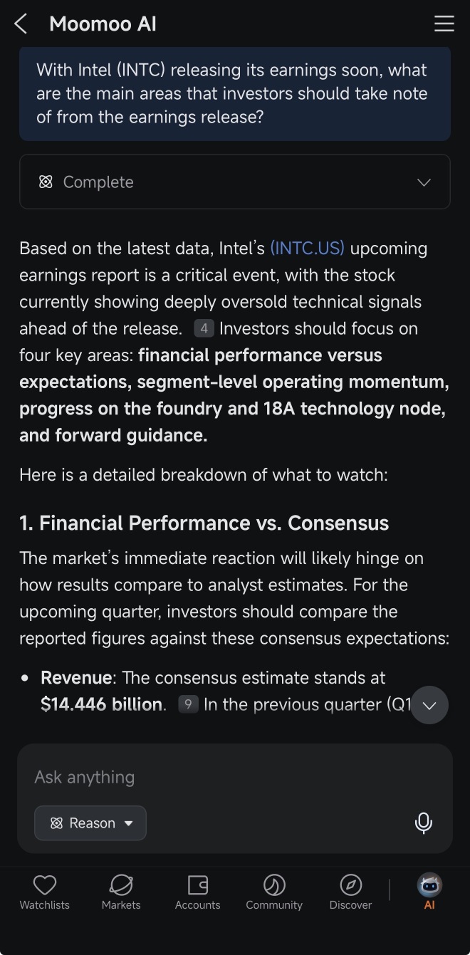The image size is (470, 955).
Task: Open citation reference number 9
Action: click(188, 704)
